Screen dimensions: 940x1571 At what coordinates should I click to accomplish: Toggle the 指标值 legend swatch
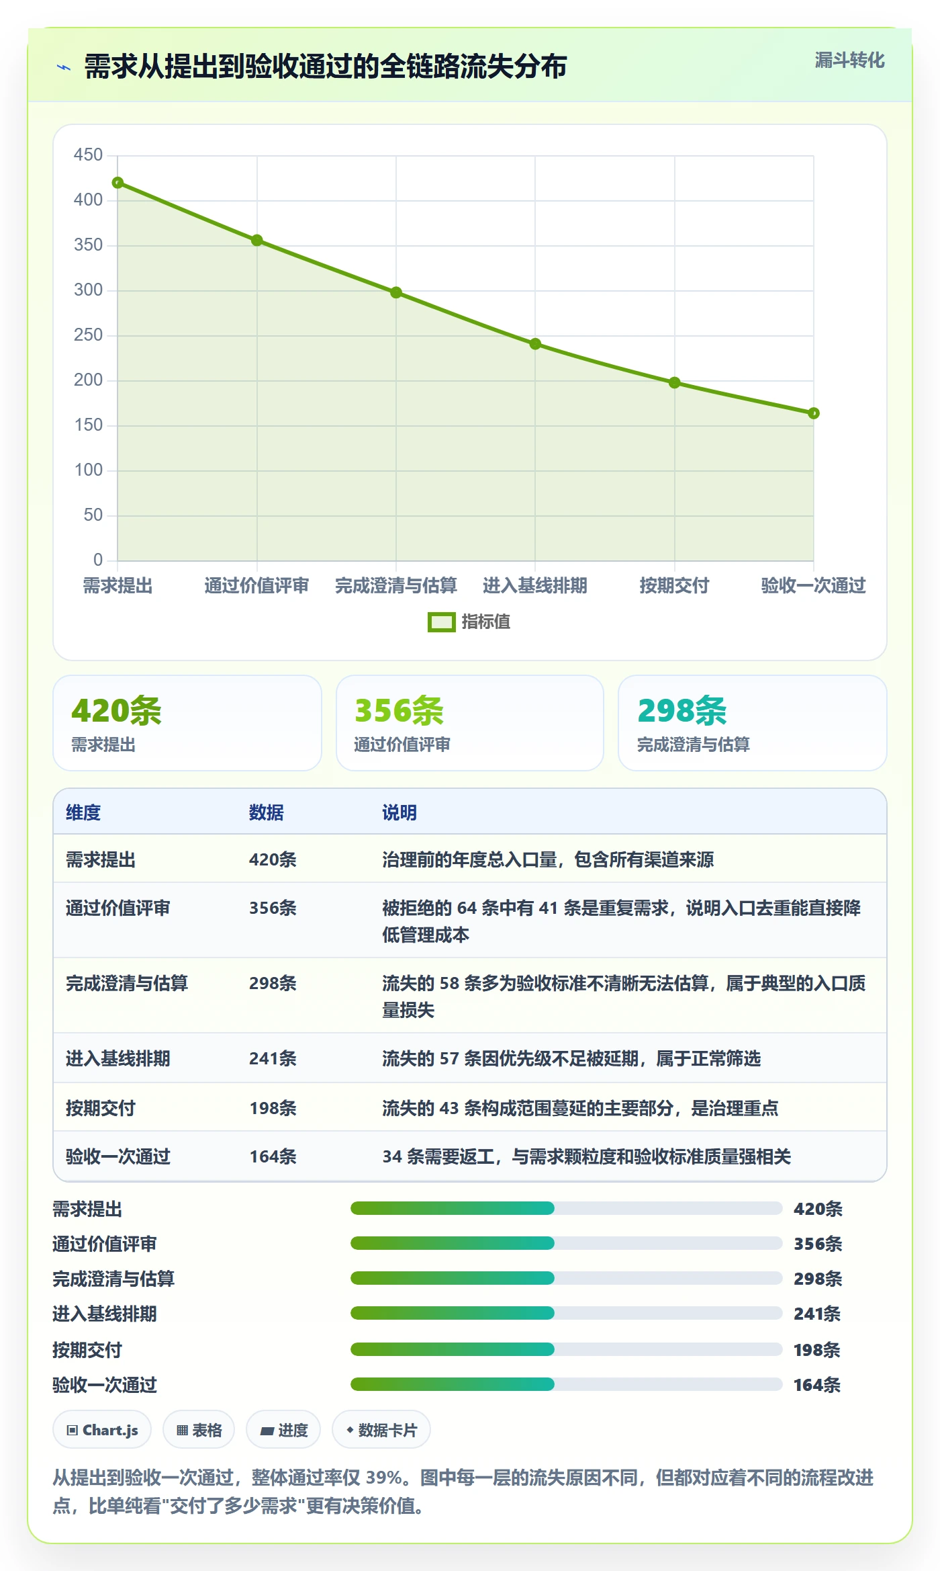[x=441, y=622]
